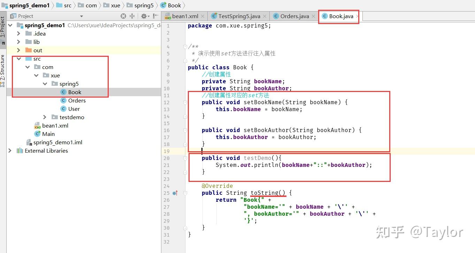Expand External Libraries node
Image resolution: width=475 pixels, height=253 pixels.
[x=10, y=151]
